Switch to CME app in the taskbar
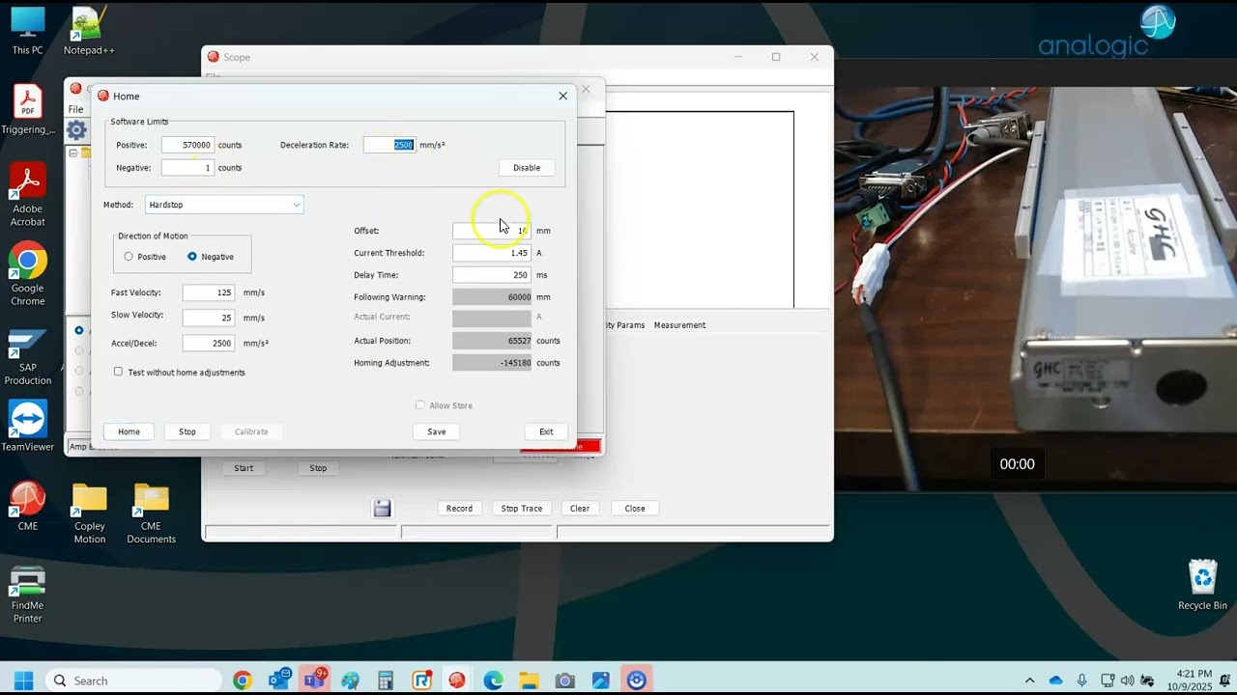The height and width of the screenshot is (695, 1237). click(x=457, y=681)
